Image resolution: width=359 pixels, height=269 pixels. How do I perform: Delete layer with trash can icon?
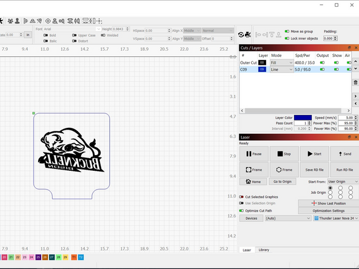coord(355,82)
